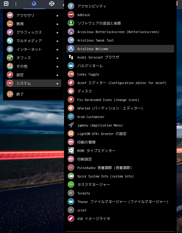Click the MIME タイプエディター gear icon
The width and height of the screenshot is (182, 233).
coord(71,150)
